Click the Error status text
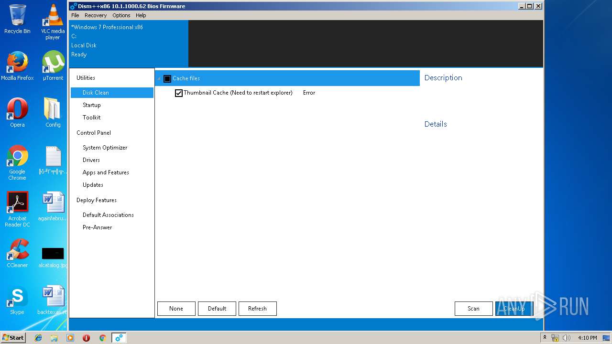The width and height of the screenshot is (612, 344). point(309,93)
